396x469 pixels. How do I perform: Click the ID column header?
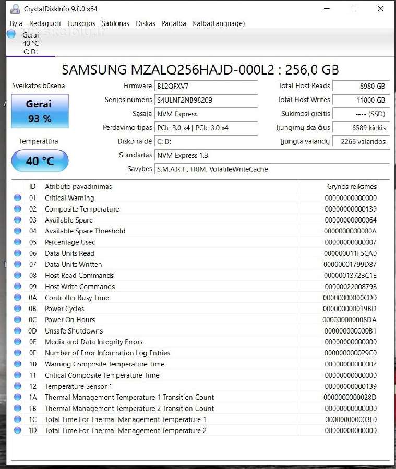click(x=32, y=187)
